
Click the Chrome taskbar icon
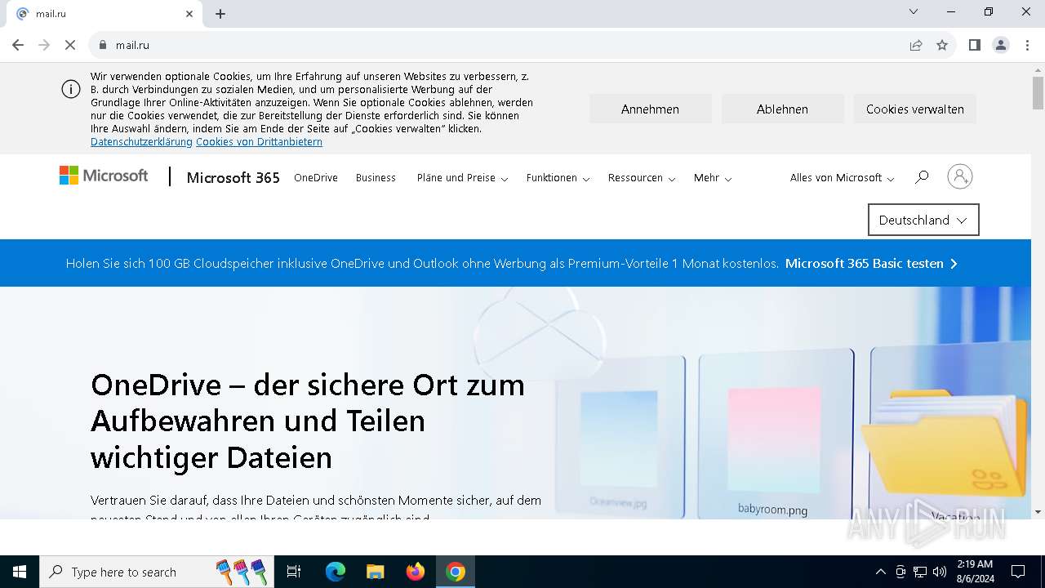click(456, 572)
